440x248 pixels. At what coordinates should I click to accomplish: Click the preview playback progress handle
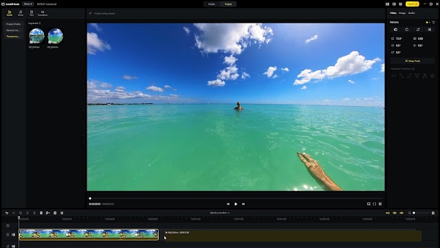tap(90, 198)
